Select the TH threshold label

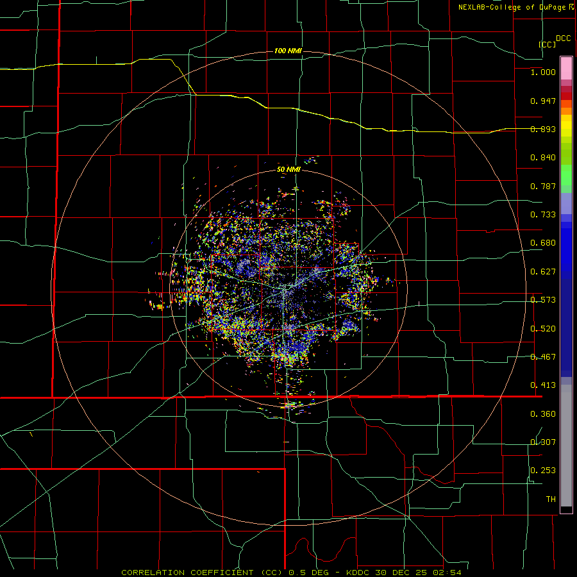click(x=551, y=499)
